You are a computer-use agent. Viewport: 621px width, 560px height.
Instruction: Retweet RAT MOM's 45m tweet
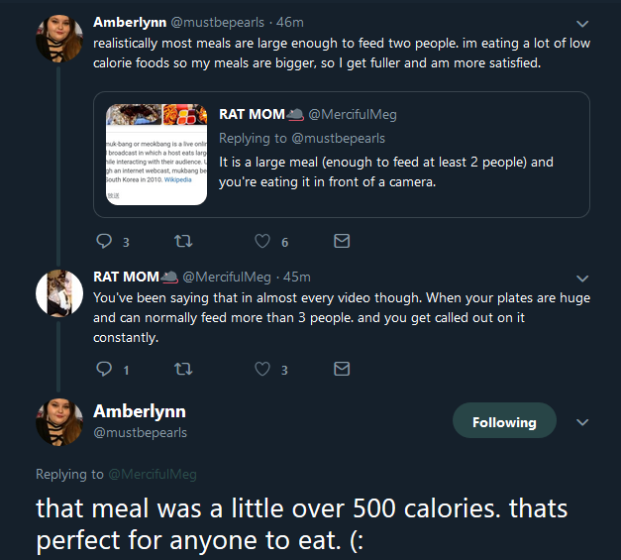click(x=183, y=369)
